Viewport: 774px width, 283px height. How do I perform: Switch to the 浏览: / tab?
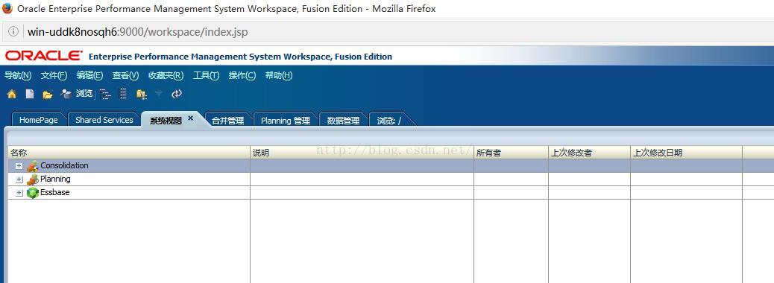[389, 121]
